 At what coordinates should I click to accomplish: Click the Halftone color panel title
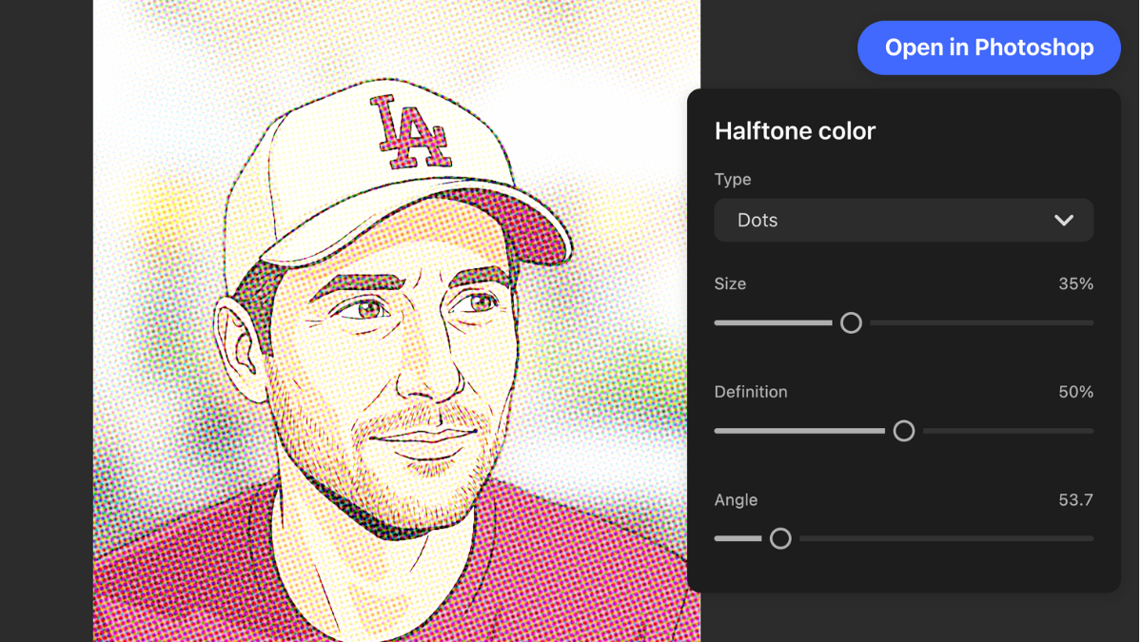point(795,131)
